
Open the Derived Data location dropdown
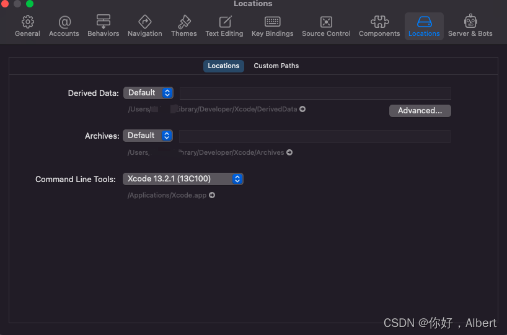click(148, 93)
